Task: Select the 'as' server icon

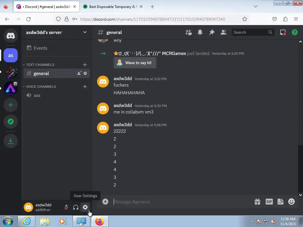Action: coord(11,55)
